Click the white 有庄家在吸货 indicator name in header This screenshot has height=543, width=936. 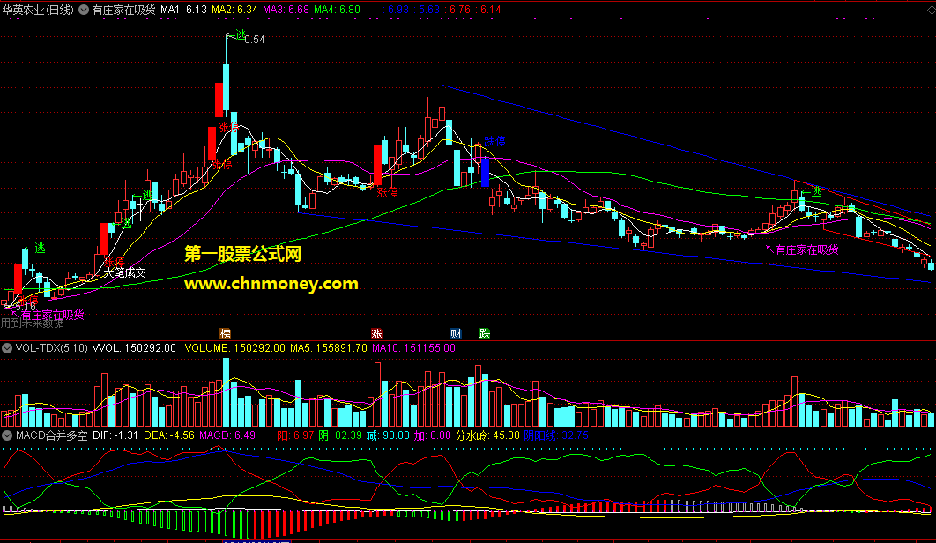123,10
